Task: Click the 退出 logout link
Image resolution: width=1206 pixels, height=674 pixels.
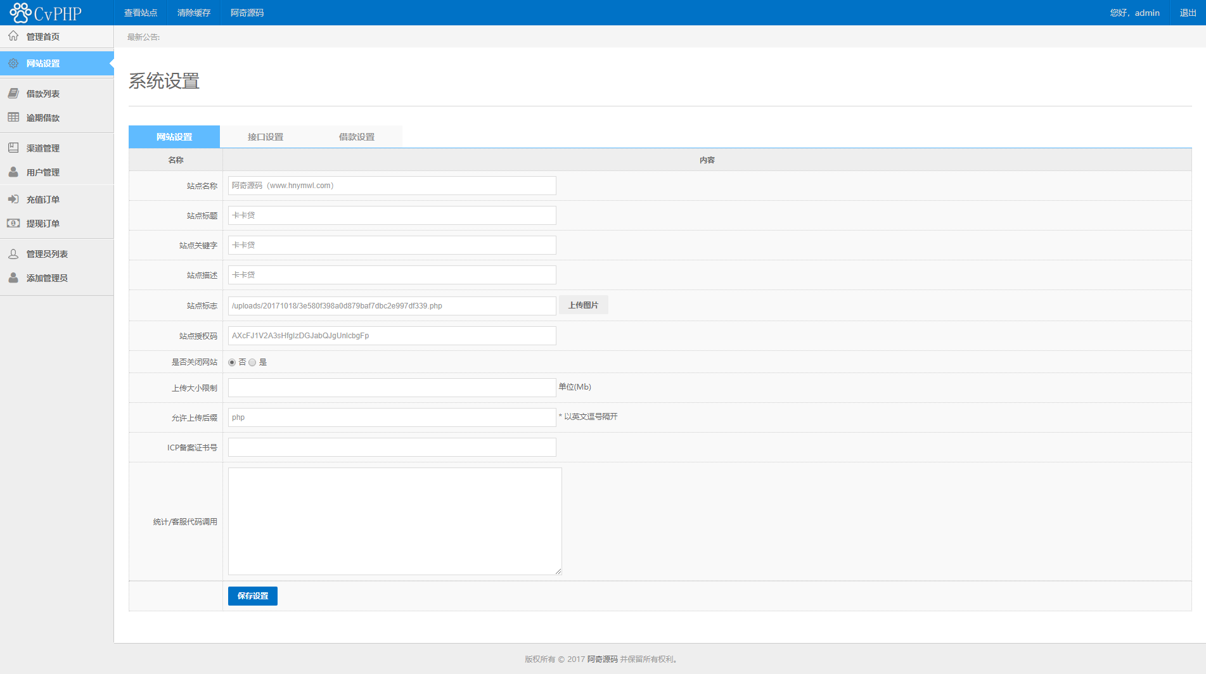Action: tap(1188, 13)
